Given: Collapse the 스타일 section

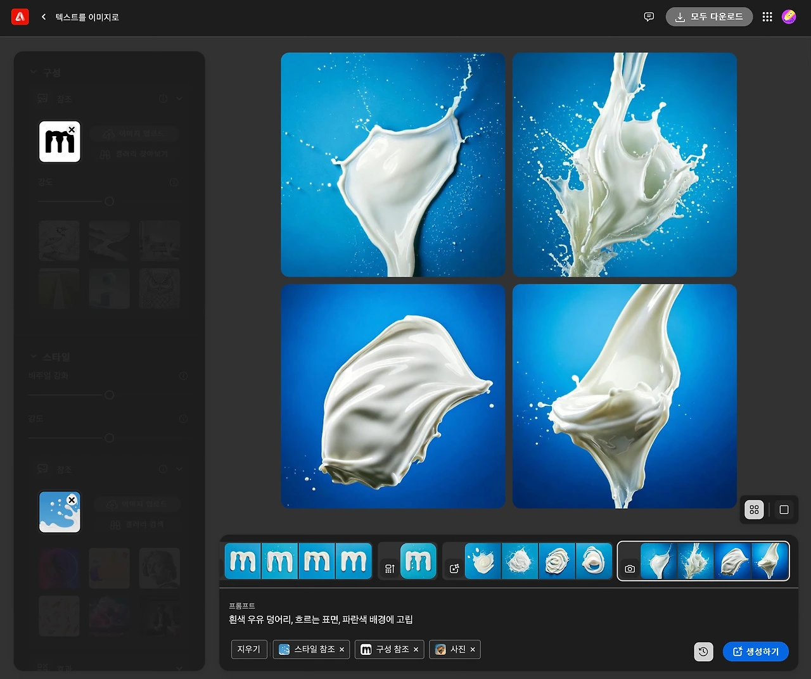Looking at the screenshot, I should (34, 357).
